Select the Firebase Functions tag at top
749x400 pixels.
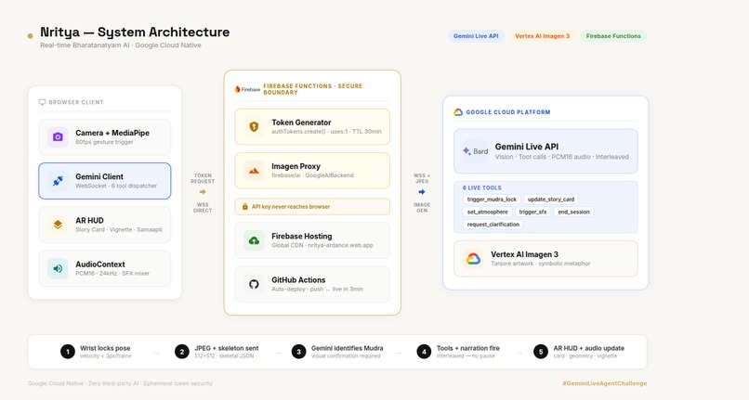pyautogui.click(x=613, y=36)
